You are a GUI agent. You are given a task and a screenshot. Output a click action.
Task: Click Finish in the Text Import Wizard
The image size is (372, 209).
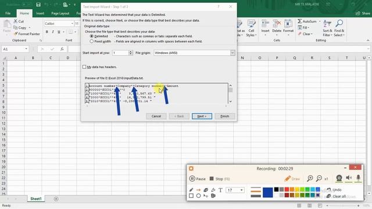click(x=225, y=116)
